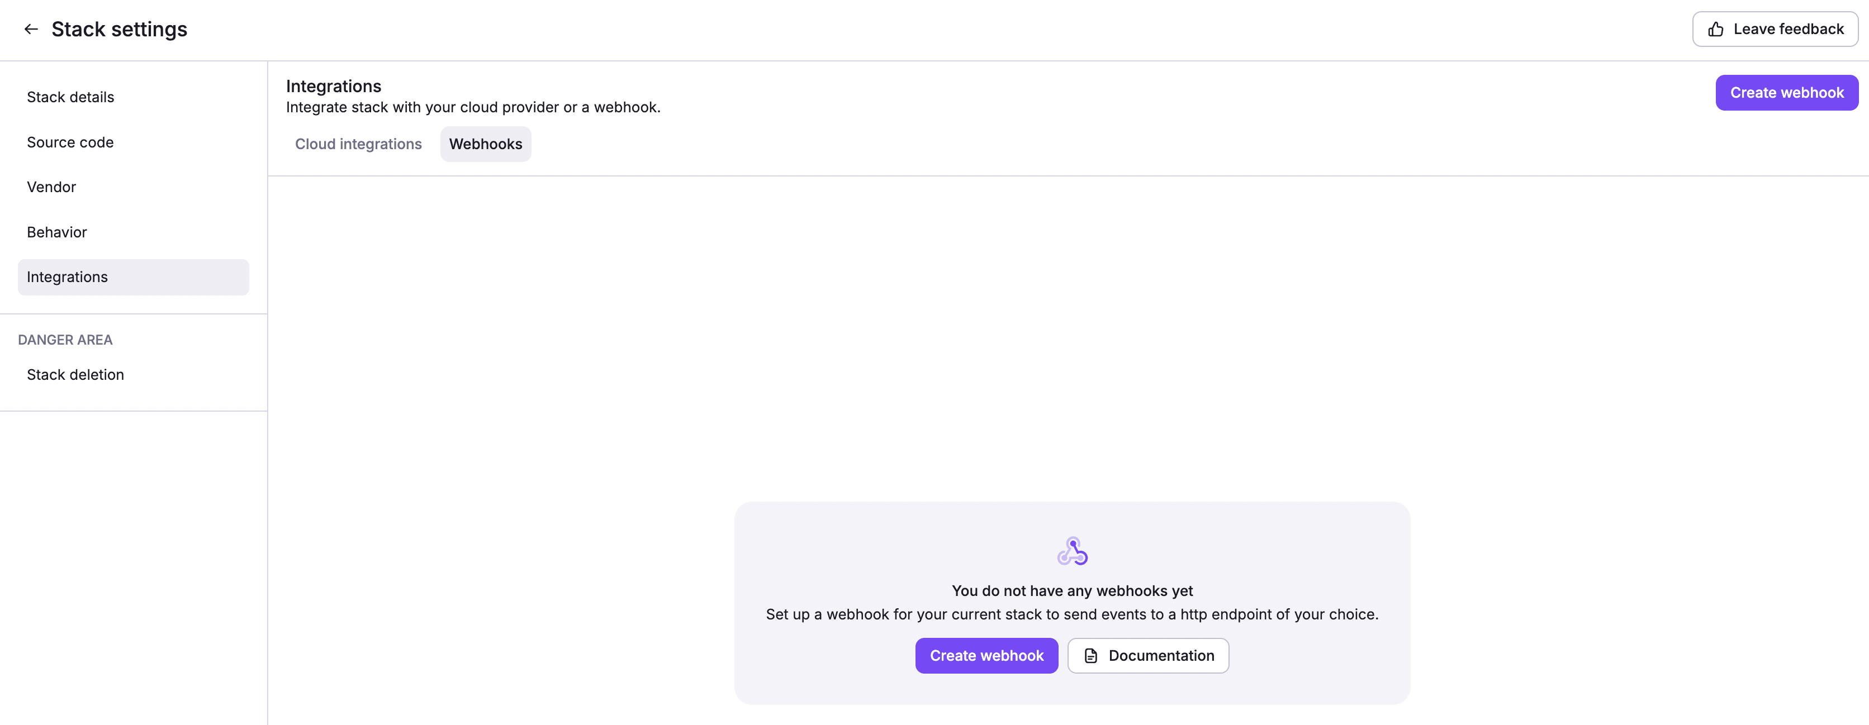Screen dimensions: 1869x725
Task: Open Stack details in the sidebar
Action: coord(70,97)
